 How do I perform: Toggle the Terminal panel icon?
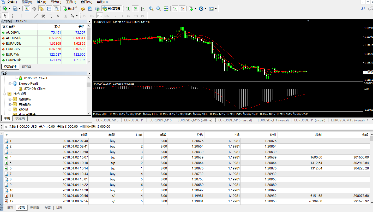tap(49, 9)
